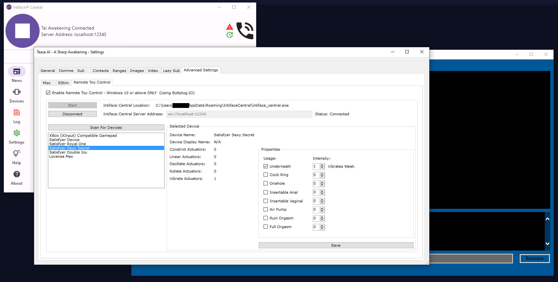
Task: Minimize the Intiface Central window
Action: [x=219, y=7]
